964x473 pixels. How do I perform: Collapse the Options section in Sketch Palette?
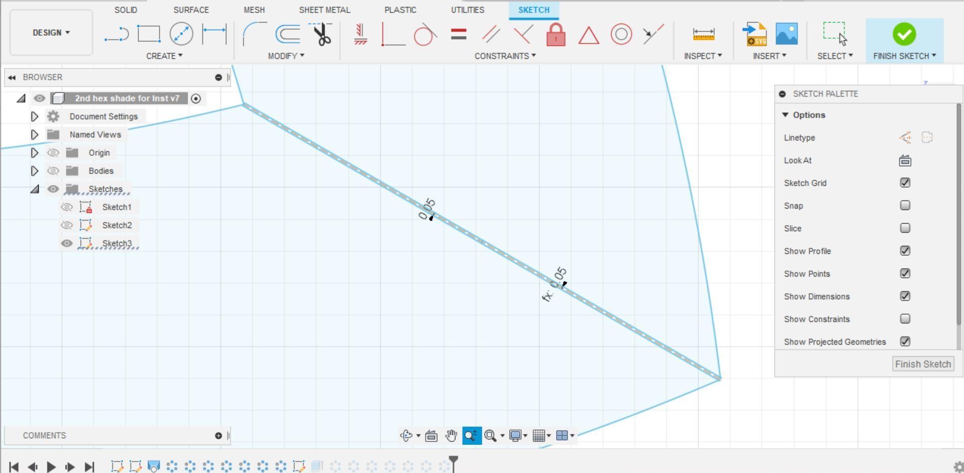(785, 115)
